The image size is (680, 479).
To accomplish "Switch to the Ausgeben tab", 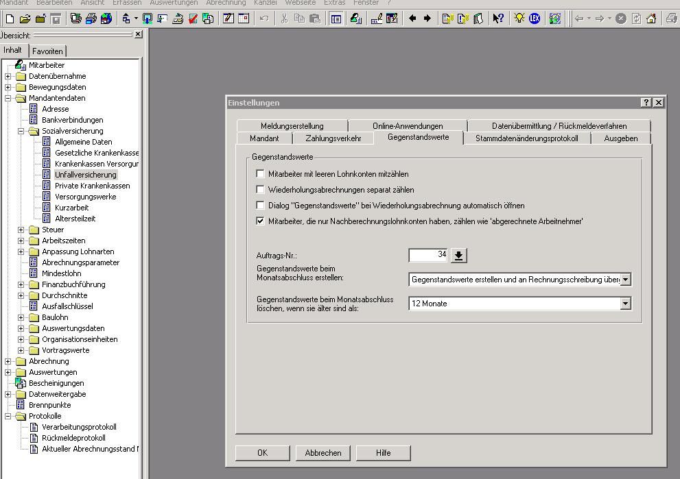I will 620,138.
